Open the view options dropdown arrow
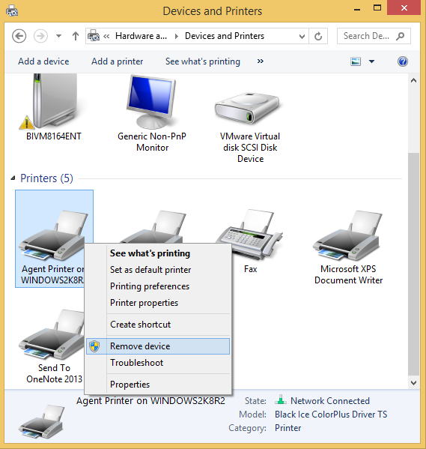This screenshot has height=449, width=426. point(371,61)
